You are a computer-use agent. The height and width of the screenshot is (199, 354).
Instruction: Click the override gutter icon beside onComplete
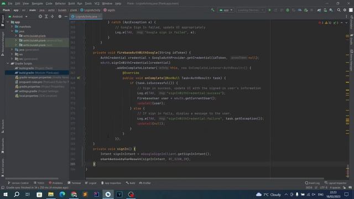coord(79,78)
